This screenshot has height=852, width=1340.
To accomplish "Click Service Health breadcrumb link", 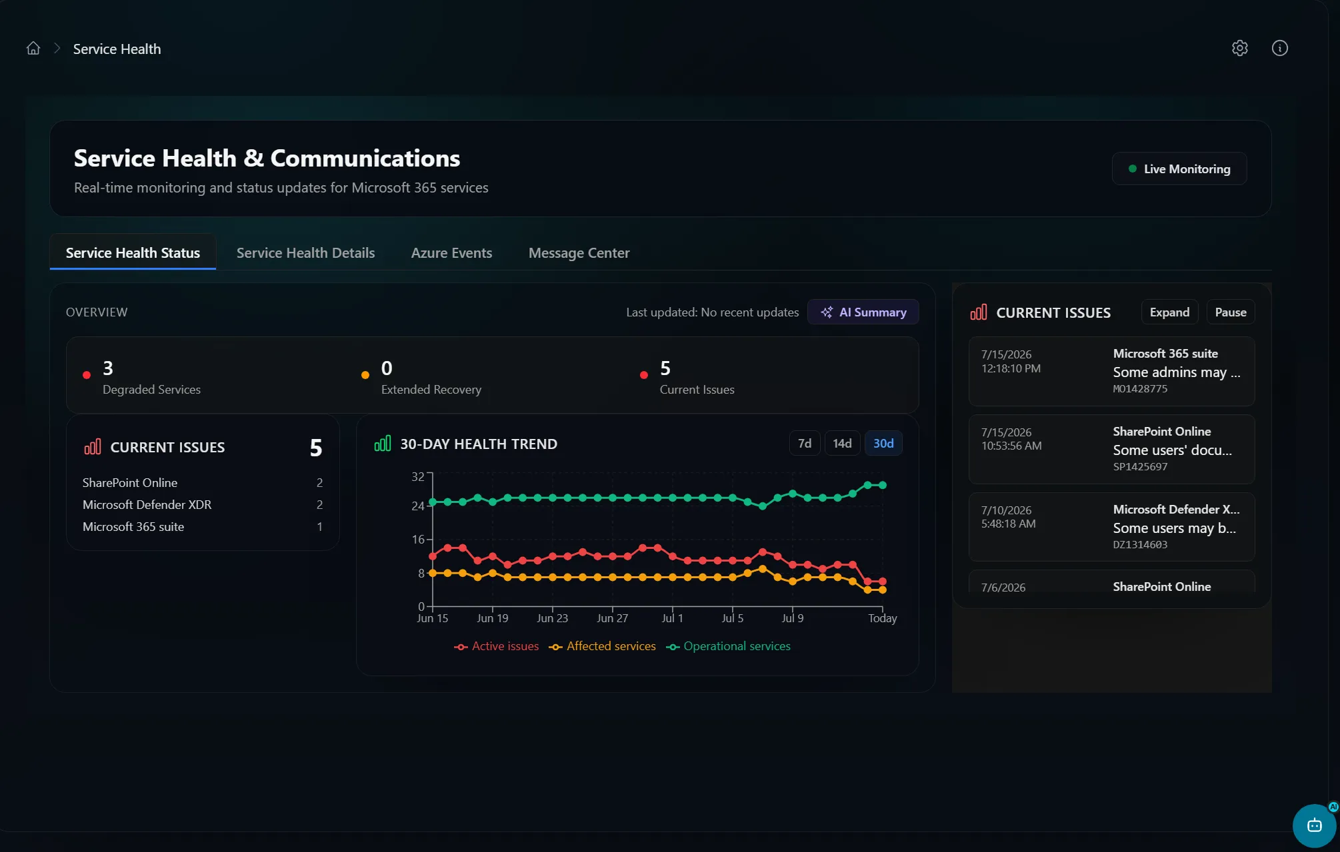I will point(117,49).
